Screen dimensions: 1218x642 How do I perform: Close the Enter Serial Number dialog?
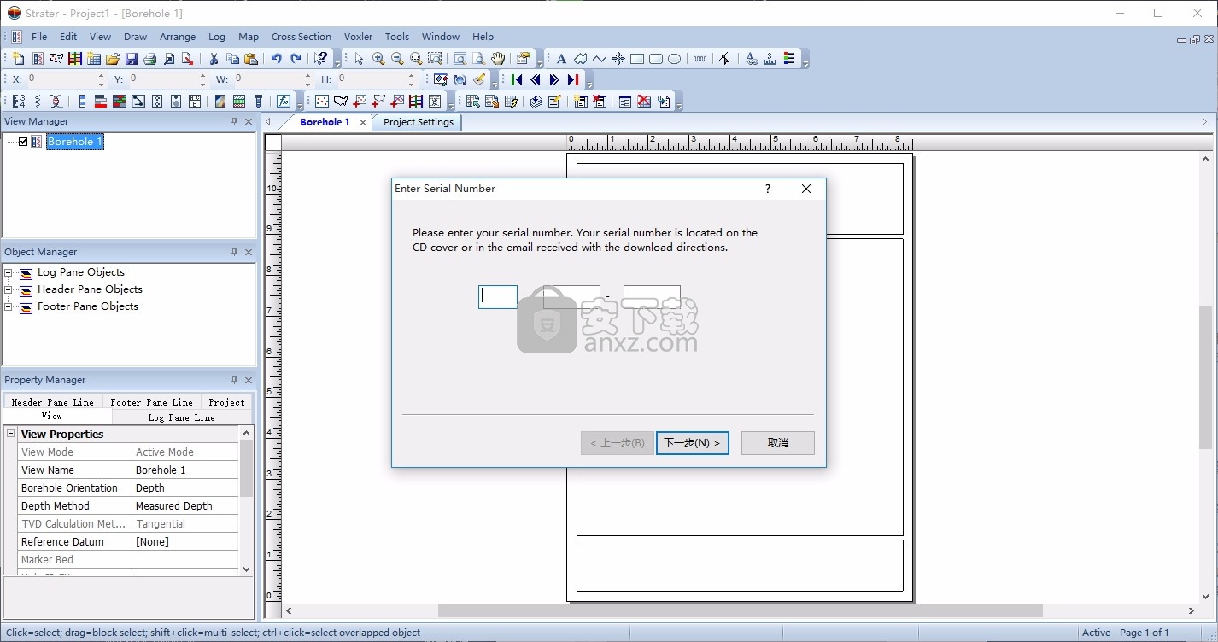(x=806, y=189)
